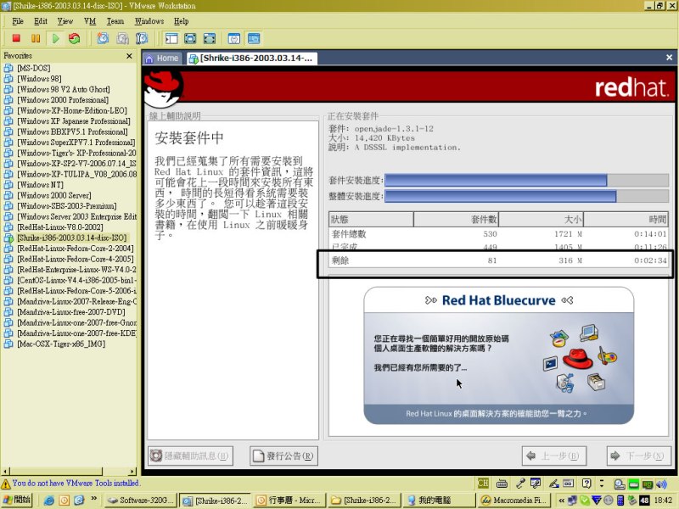Click the Revert to snapshot toolbar icon
The image size is (679, 509).
(x=122, y=38)
